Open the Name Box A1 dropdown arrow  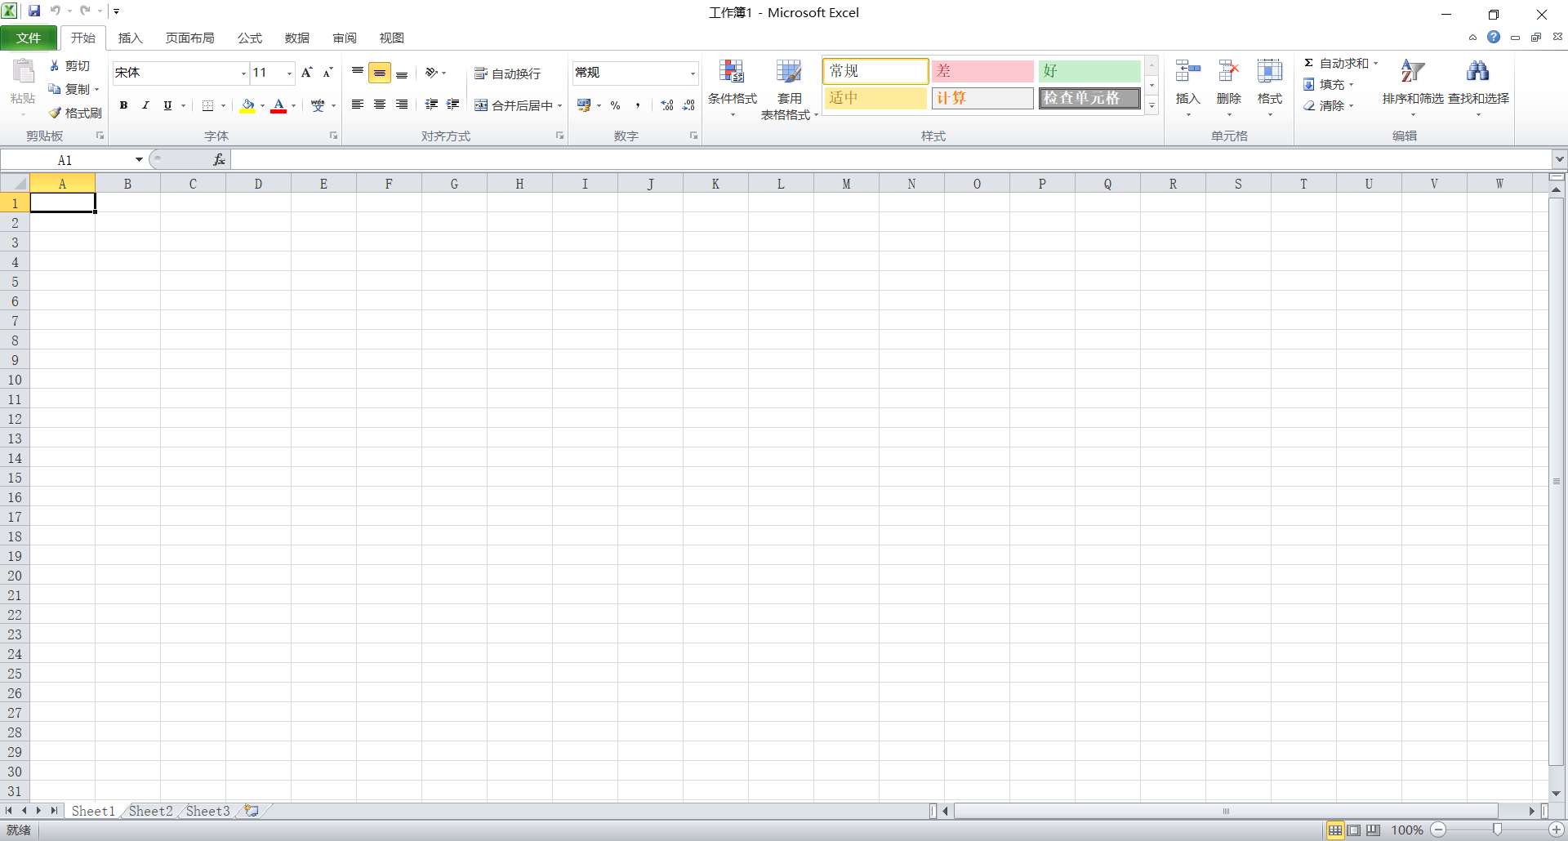click(139, 160)
